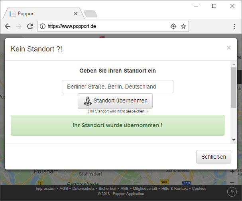The image size is (242, 201).
Task: Bookmark this page with the star icon
Action: pos(183,26)
